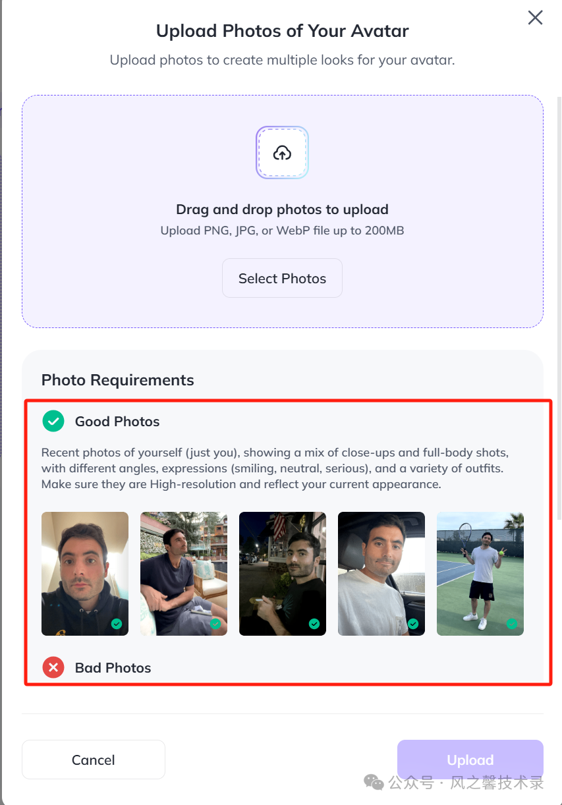
Task: Click checkmark badge on hoodie selfie
Action: pyautogui.click(x=117, y=624)
